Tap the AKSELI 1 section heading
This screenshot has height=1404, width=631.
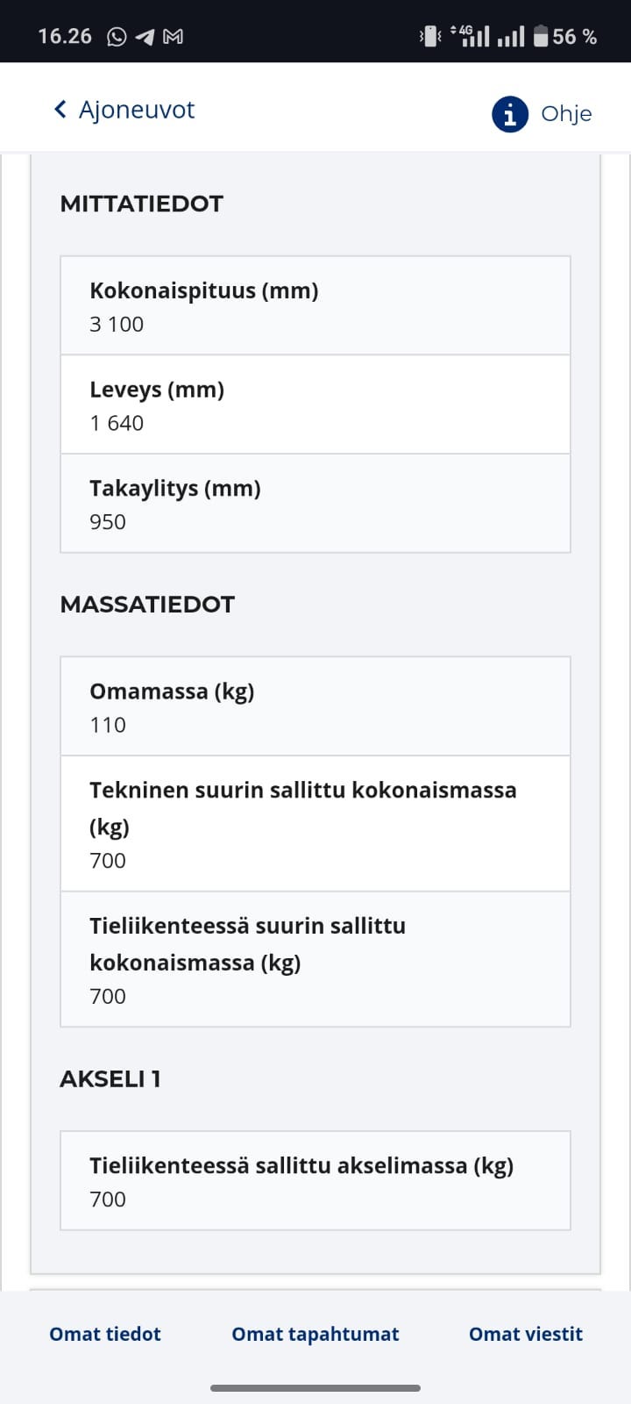coord(110,1078)
